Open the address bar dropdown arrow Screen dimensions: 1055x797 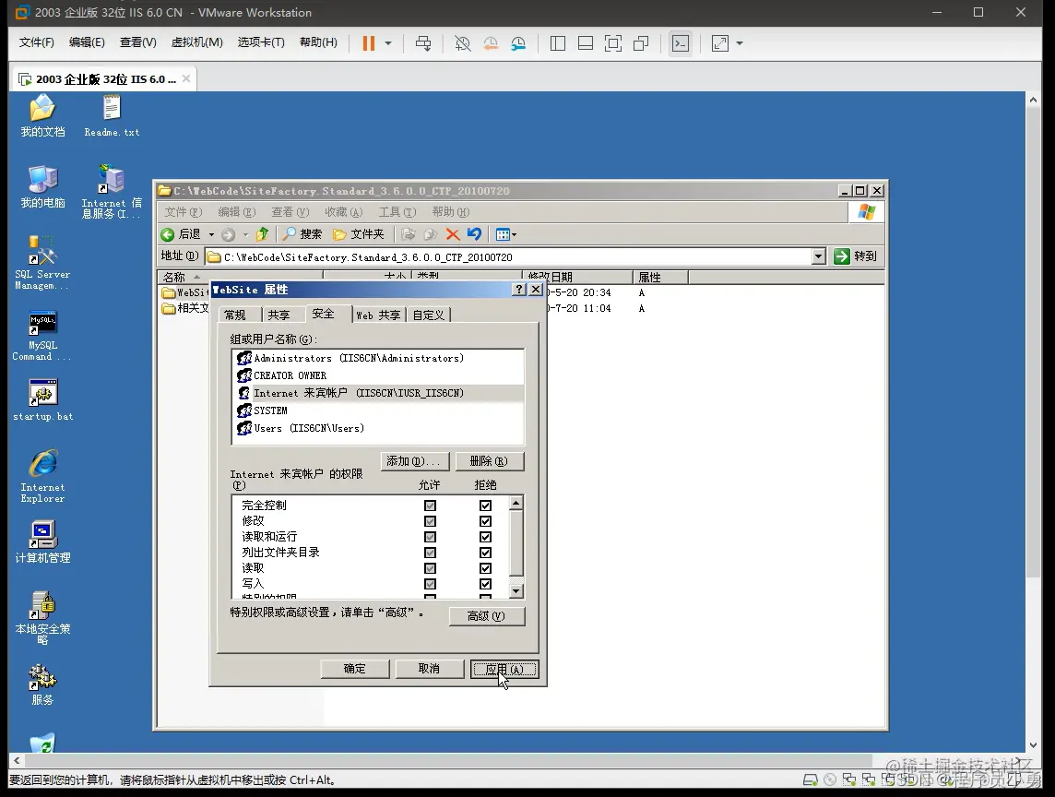pyautogui.click(x=818, y=256)
